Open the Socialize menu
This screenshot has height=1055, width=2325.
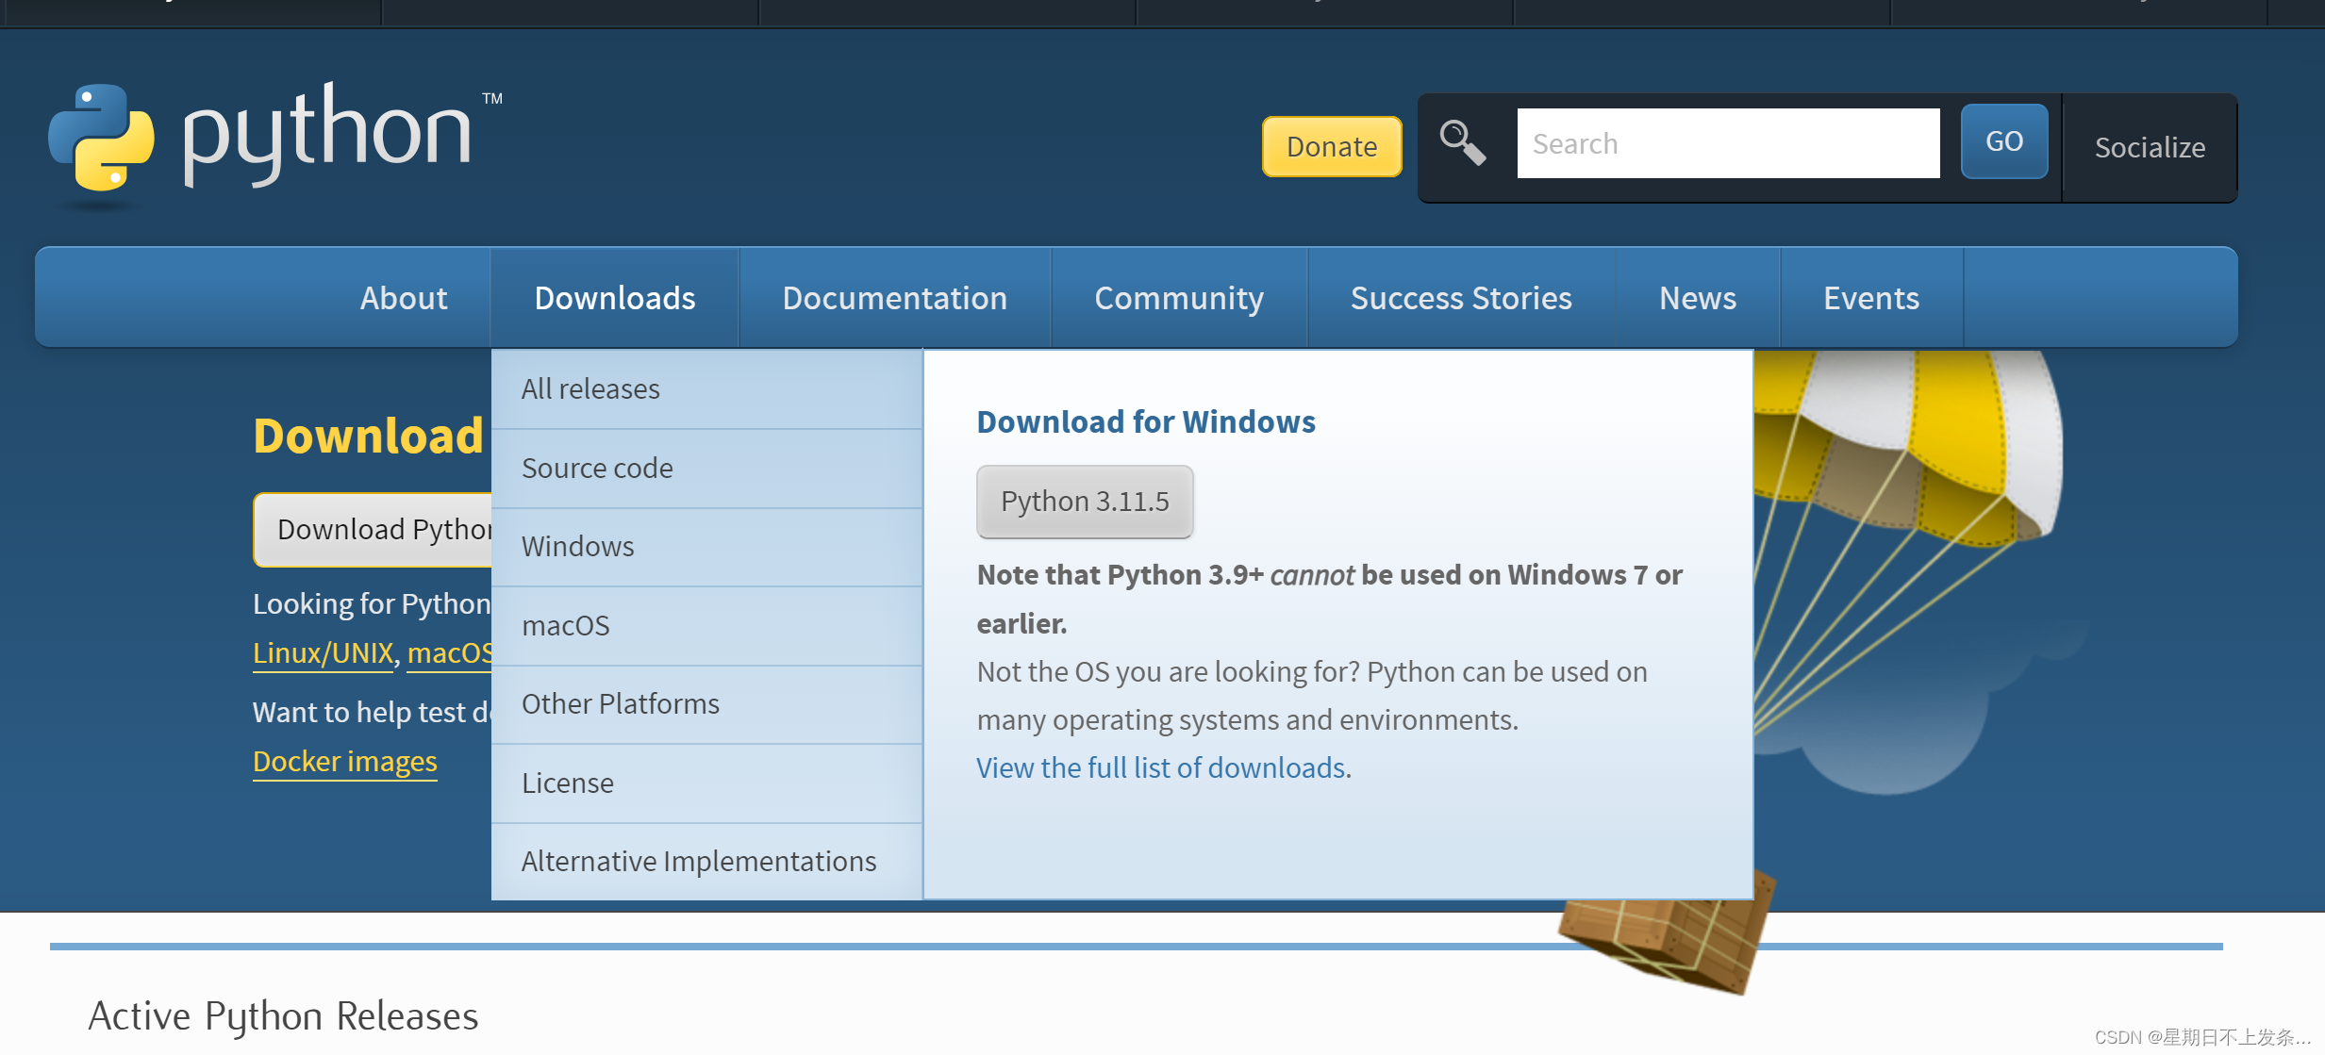(2150, 148)
